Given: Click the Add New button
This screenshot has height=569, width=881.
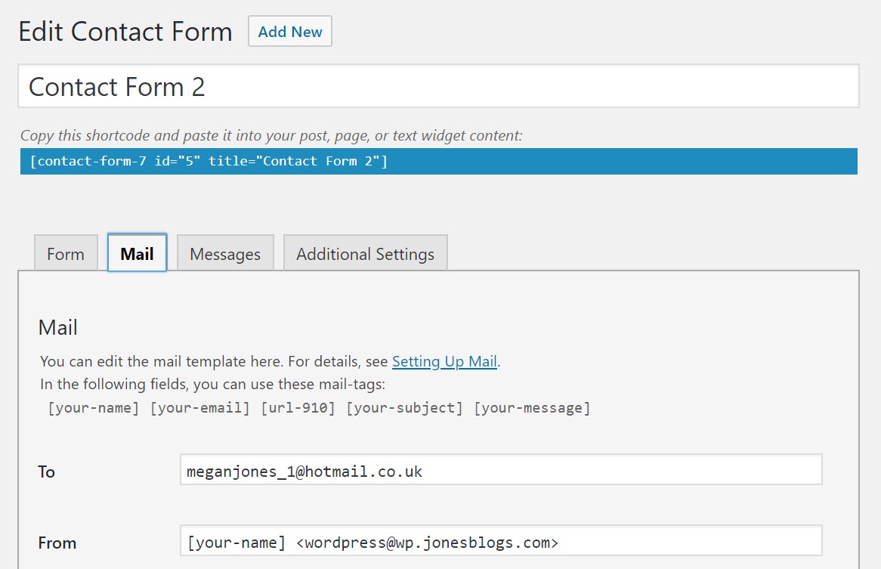Looking at the screenshot, I should point(290,32).
